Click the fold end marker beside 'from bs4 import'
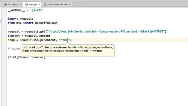Viewport: 188px width, 106px height. [6, 23]
